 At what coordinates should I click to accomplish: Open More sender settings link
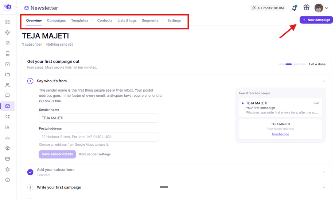[x=95, y=154]
